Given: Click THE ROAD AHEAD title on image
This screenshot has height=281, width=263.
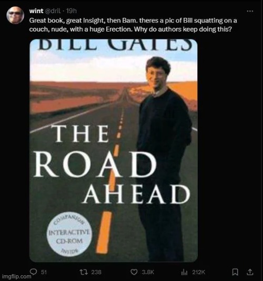Looking at the screenshot, I should tap(112, 164).
